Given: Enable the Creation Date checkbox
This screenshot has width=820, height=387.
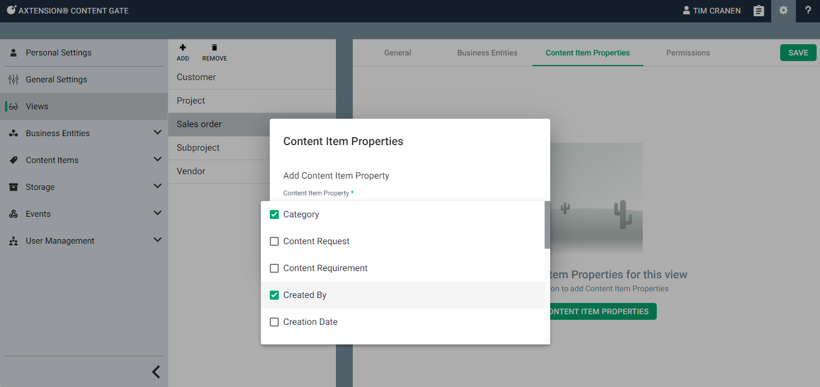Looking at the screenshot, I should click(274, 322).
